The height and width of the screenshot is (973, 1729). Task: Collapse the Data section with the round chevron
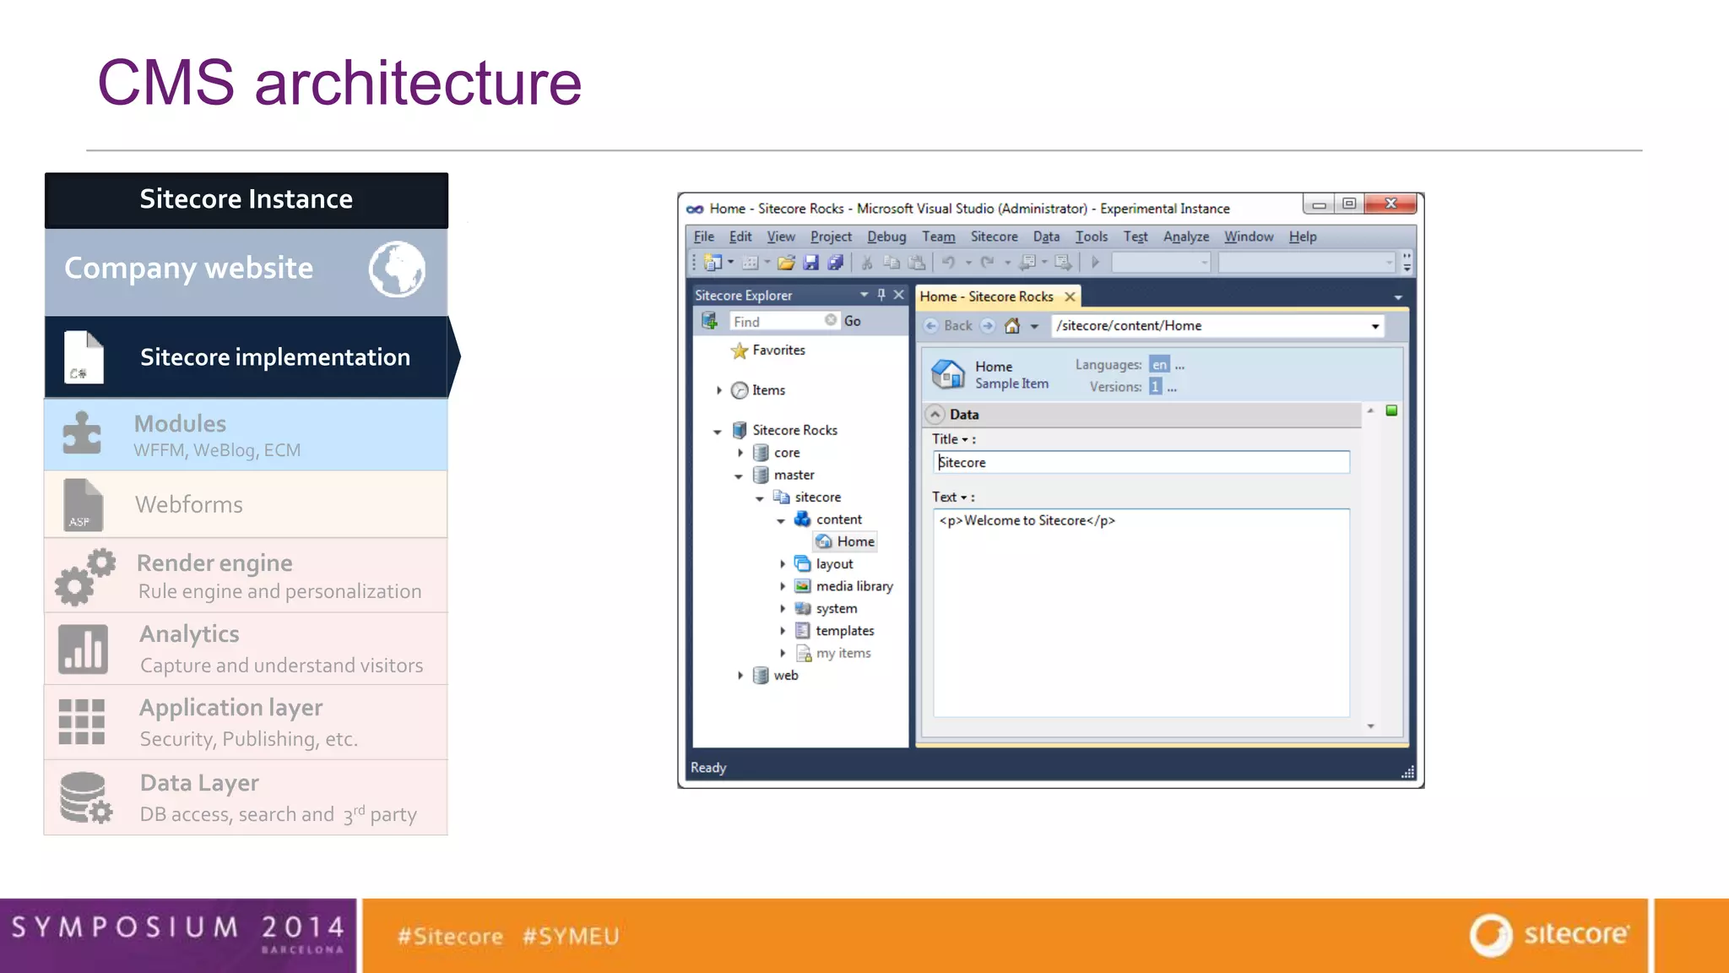(935, 415)
